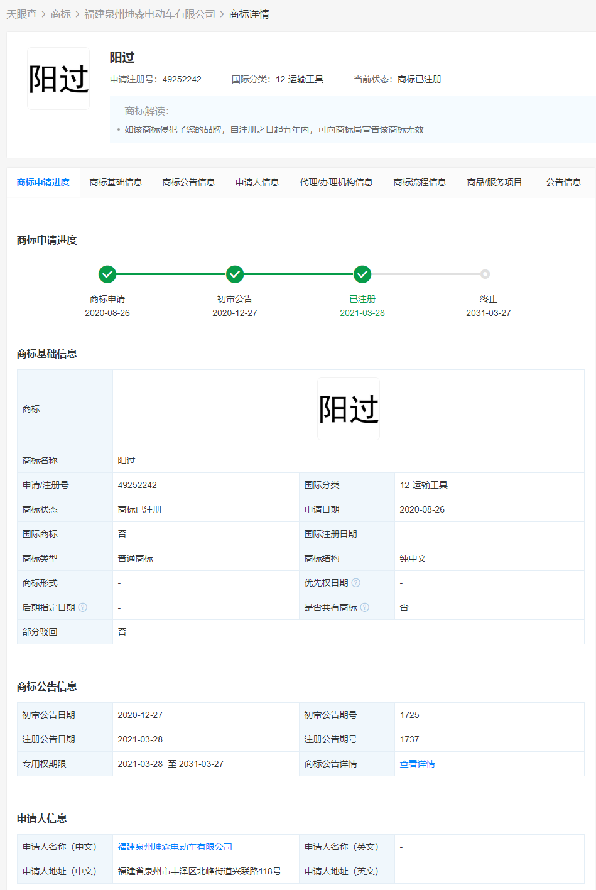Click the 12-运输工具 value in the table
Screen dimensions: 596x890
click(424, 485)
